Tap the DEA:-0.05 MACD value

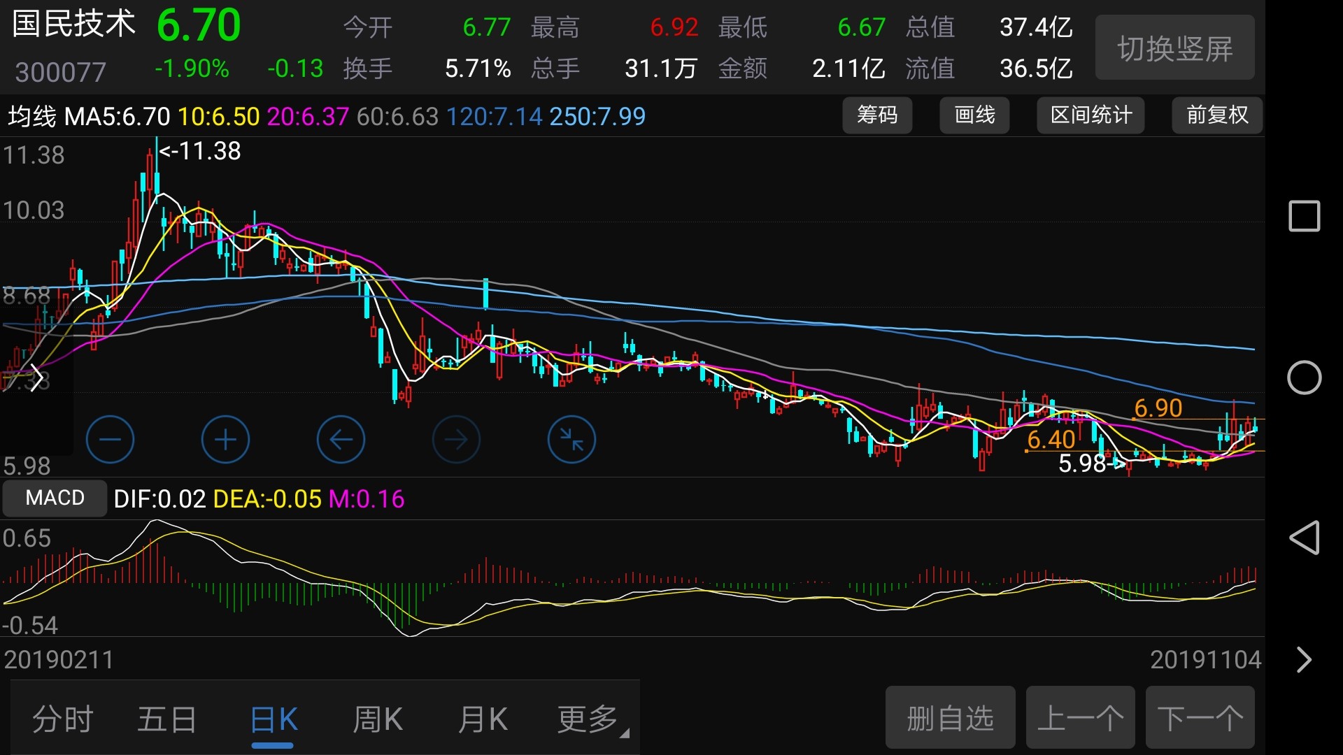[x=267, y=499]
